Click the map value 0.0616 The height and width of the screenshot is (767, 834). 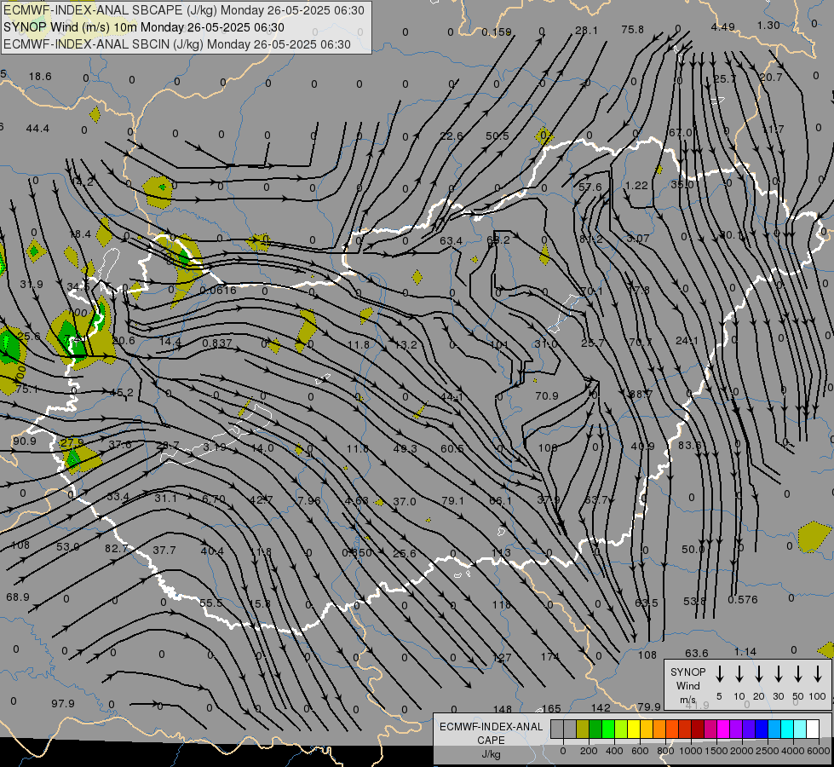(x=218, y=290)
